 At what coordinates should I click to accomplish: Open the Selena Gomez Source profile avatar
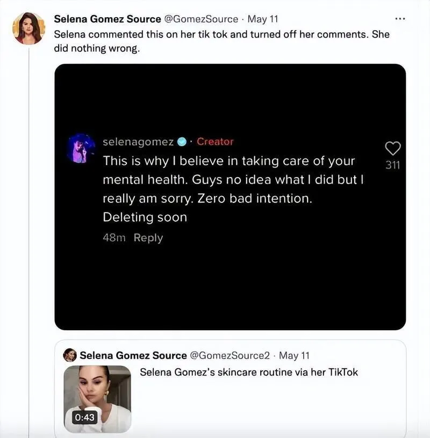click(28, 28)
